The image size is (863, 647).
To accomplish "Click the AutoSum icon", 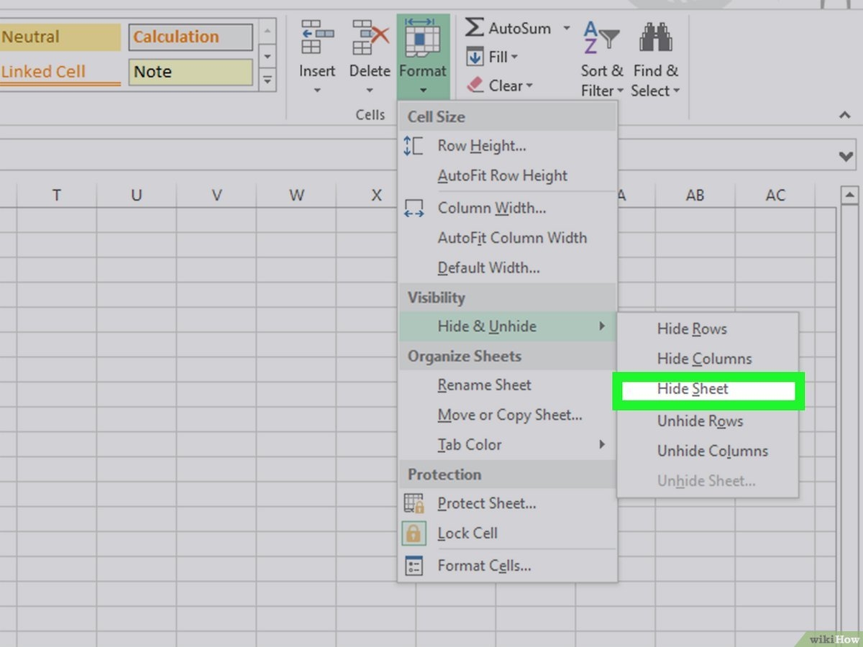I will pyautogui.click(x=475, y=28).
